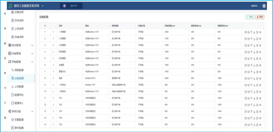Expand row 8 温度 details
The height and width of the screenshot is (132, 273).
point(53,78)
